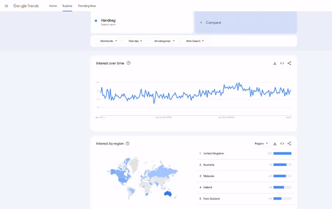
Task: Click the New Zealand interest bar
Action: (x=282, y=198)
